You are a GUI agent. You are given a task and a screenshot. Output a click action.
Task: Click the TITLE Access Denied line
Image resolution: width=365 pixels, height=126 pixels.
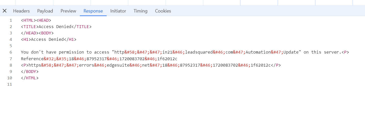pyautogui.click(x=56, y=27)
